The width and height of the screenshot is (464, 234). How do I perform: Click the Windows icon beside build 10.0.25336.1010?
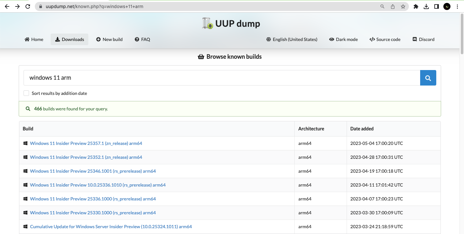coord(25,185)
